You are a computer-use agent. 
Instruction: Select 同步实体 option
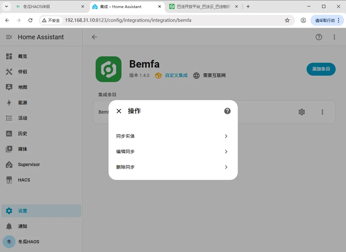tap(173, 136)
